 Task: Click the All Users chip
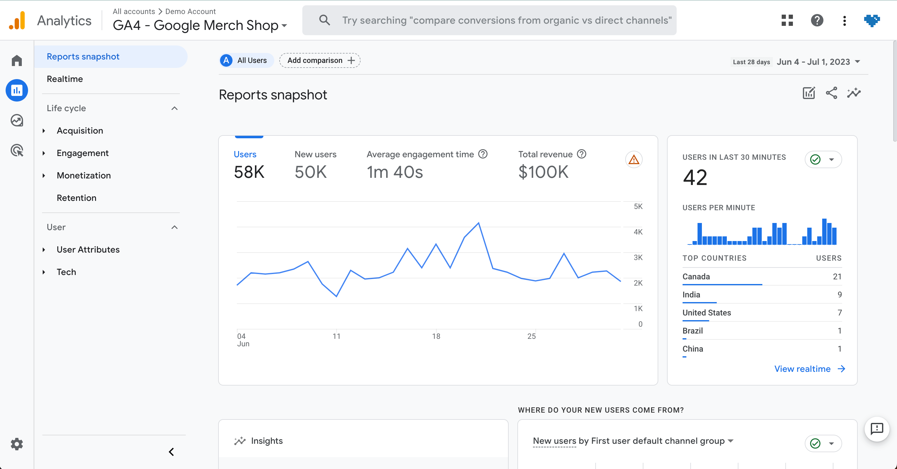point(247,60)
